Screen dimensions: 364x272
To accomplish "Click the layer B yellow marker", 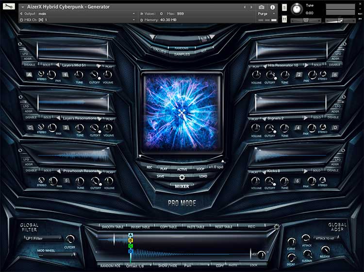I will (131, 240).
